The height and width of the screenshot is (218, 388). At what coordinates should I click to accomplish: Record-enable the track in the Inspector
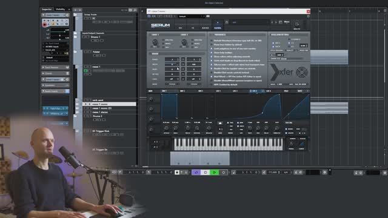44,24
